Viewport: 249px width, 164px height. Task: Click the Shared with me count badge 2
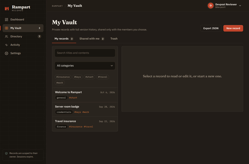tap(103, 39)
